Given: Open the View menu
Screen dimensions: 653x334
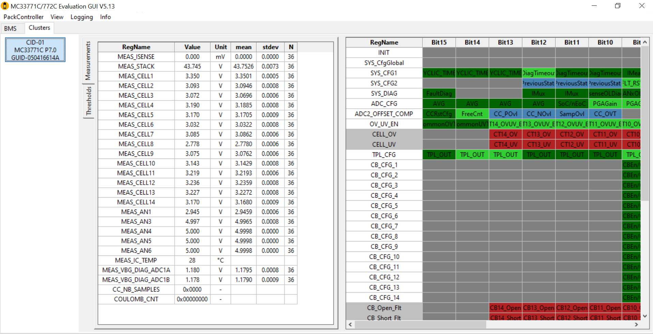Looking at the screenshot, I should [x=57, y=17].
